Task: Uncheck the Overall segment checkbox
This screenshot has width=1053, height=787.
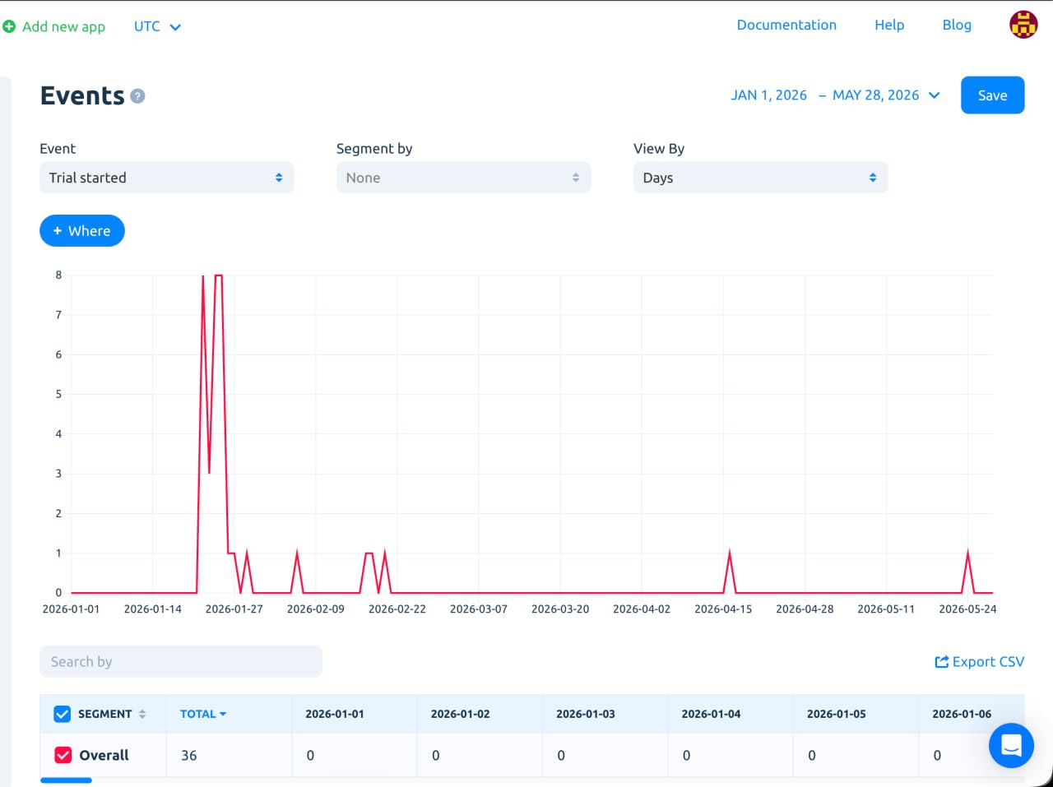Action: [x=63, y=755]
